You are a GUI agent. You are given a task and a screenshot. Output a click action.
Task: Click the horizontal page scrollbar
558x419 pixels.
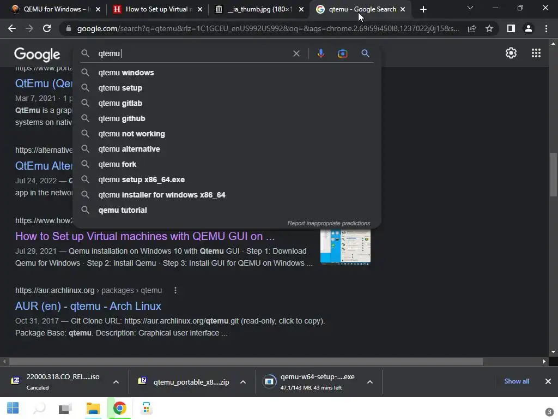point(246,361)
